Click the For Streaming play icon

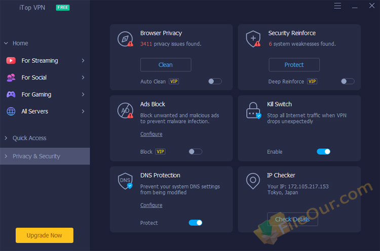(x=11, y=61)
